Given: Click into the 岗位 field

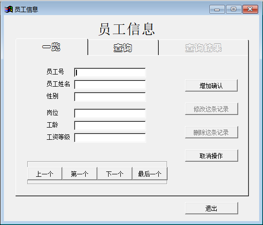Looking at the screenshot, I should tap(110, 113).
